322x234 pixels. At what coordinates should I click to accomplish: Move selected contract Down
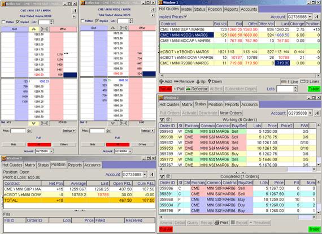click(215, 81)
